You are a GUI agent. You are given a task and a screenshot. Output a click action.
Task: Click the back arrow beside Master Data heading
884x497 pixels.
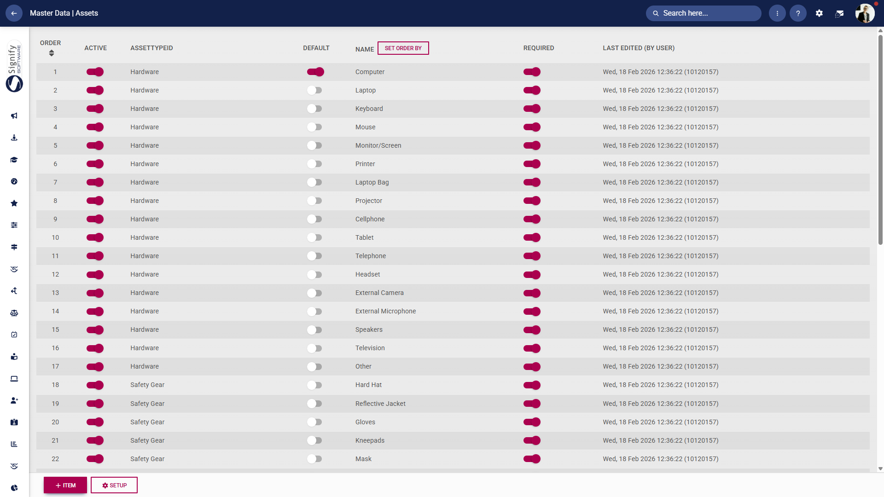click(x=14, y=13)
